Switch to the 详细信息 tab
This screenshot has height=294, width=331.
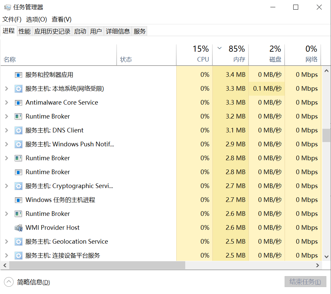click(x=118, y=31)
